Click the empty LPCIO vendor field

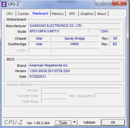tap(39, 51)
